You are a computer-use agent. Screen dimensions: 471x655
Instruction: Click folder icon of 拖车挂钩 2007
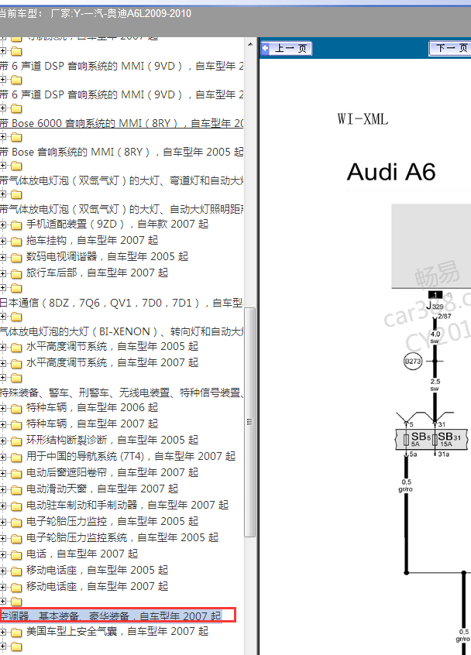(x=16, y=242)
